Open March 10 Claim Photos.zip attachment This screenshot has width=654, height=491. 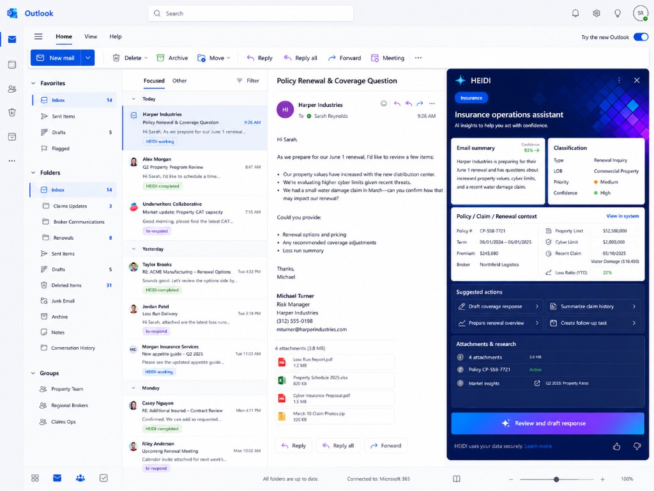coord(335,416)
